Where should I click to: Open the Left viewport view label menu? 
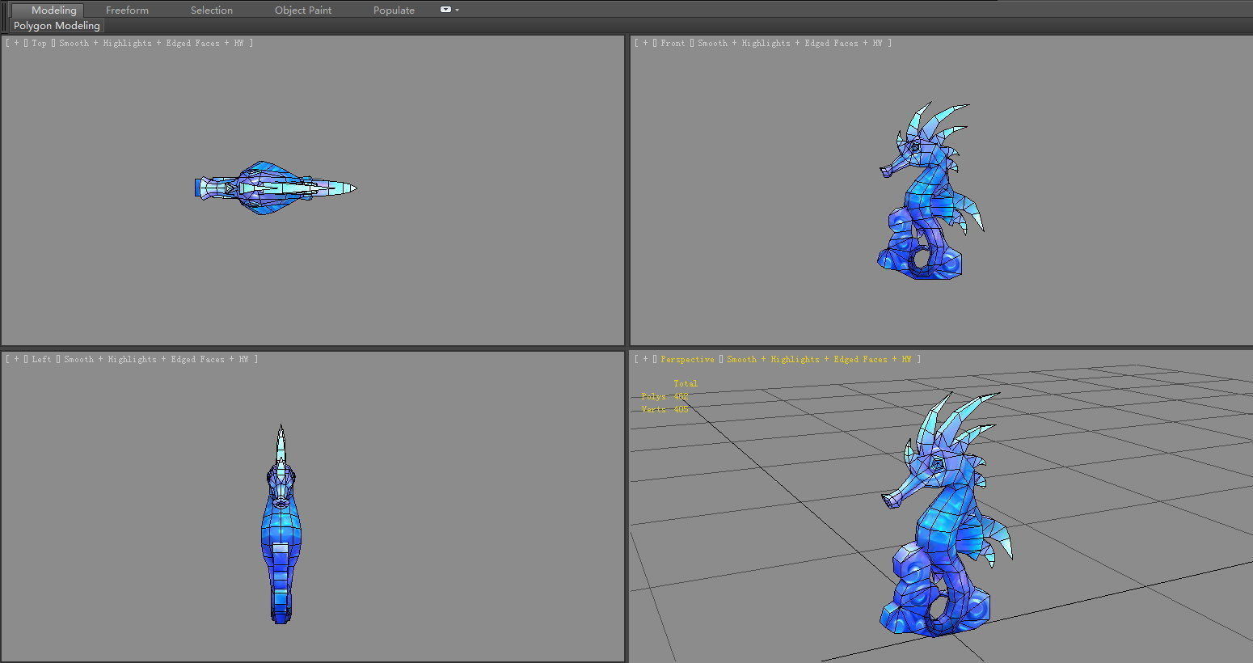(x=41, y=360)
